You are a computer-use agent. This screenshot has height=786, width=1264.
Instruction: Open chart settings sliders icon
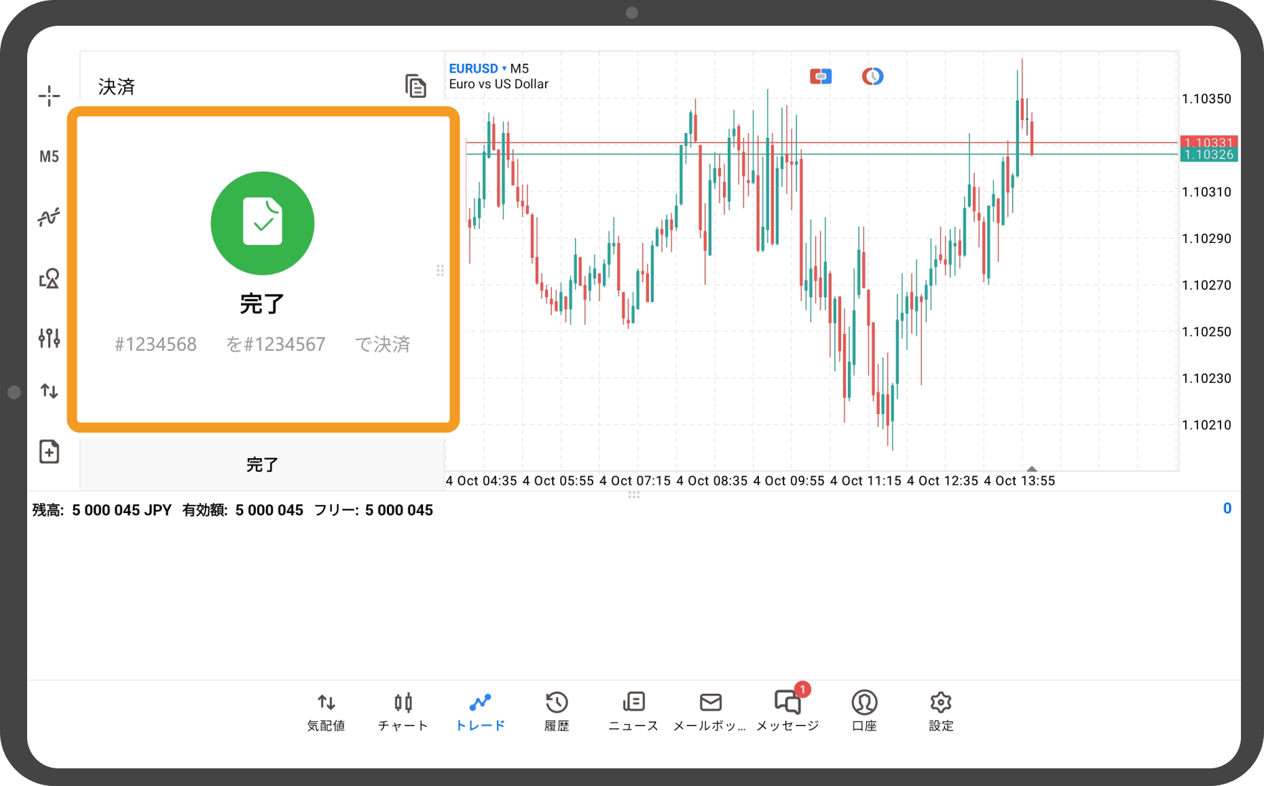tap(49, 337)
